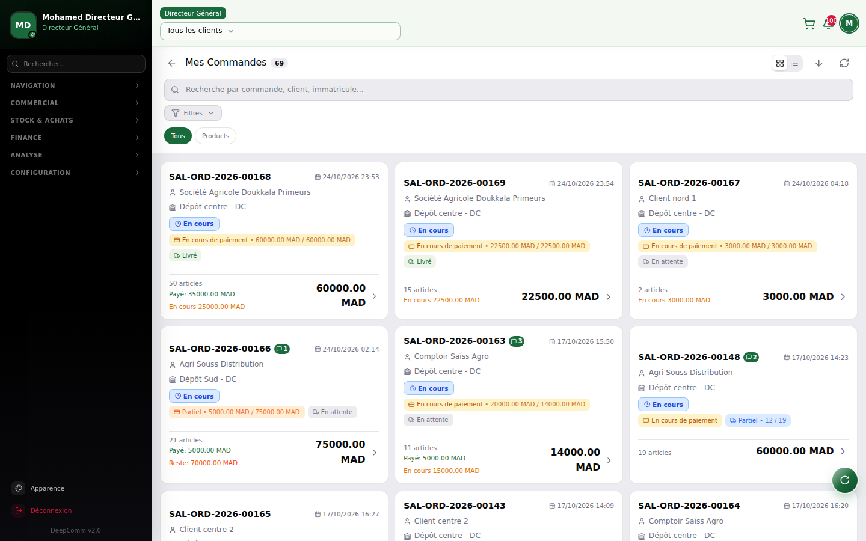The height and width of the screenshot is (541, 866).
Task: Open details arrow of order SAL-ORD-2026-00168
Action: tap(375, 296)
